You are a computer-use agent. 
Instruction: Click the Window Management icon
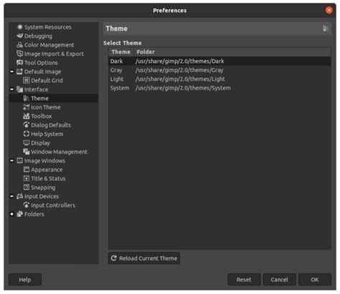[27, 152]
